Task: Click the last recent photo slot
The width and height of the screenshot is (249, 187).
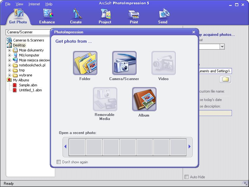Action: [x=178, y=147]
